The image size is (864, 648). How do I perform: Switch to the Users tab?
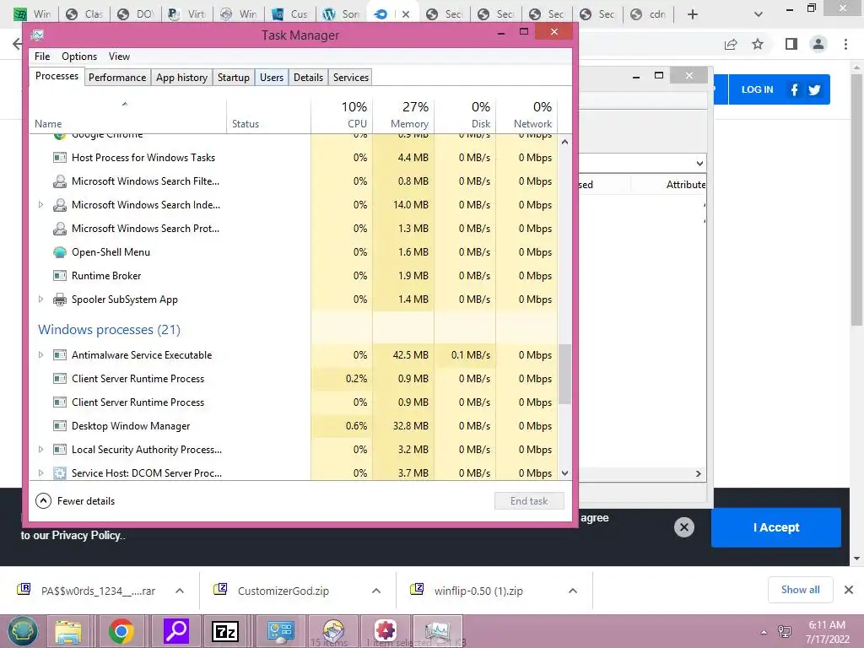pyautogui.click(x=272, y=77)
